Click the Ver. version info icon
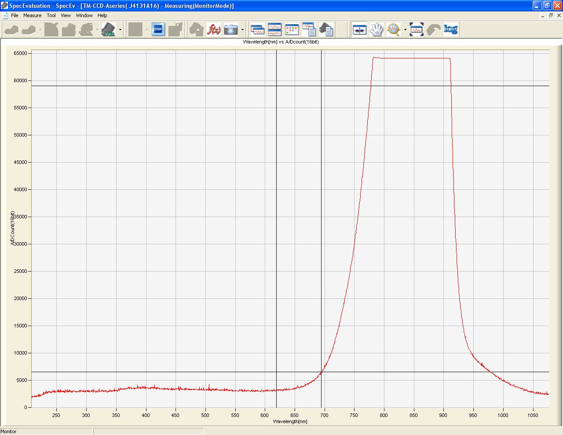The image size is (563, 435). click(108, 29)
